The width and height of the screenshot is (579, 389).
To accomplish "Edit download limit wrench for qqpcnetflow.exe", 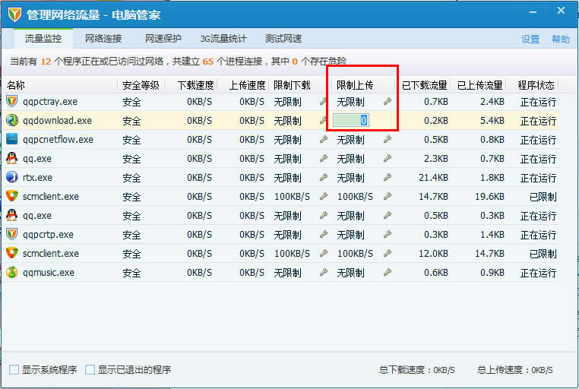I will (x=324, y=139).
